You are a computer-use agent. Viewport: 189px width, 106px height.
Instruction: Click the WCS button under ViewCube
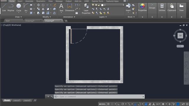click(180, 46)
